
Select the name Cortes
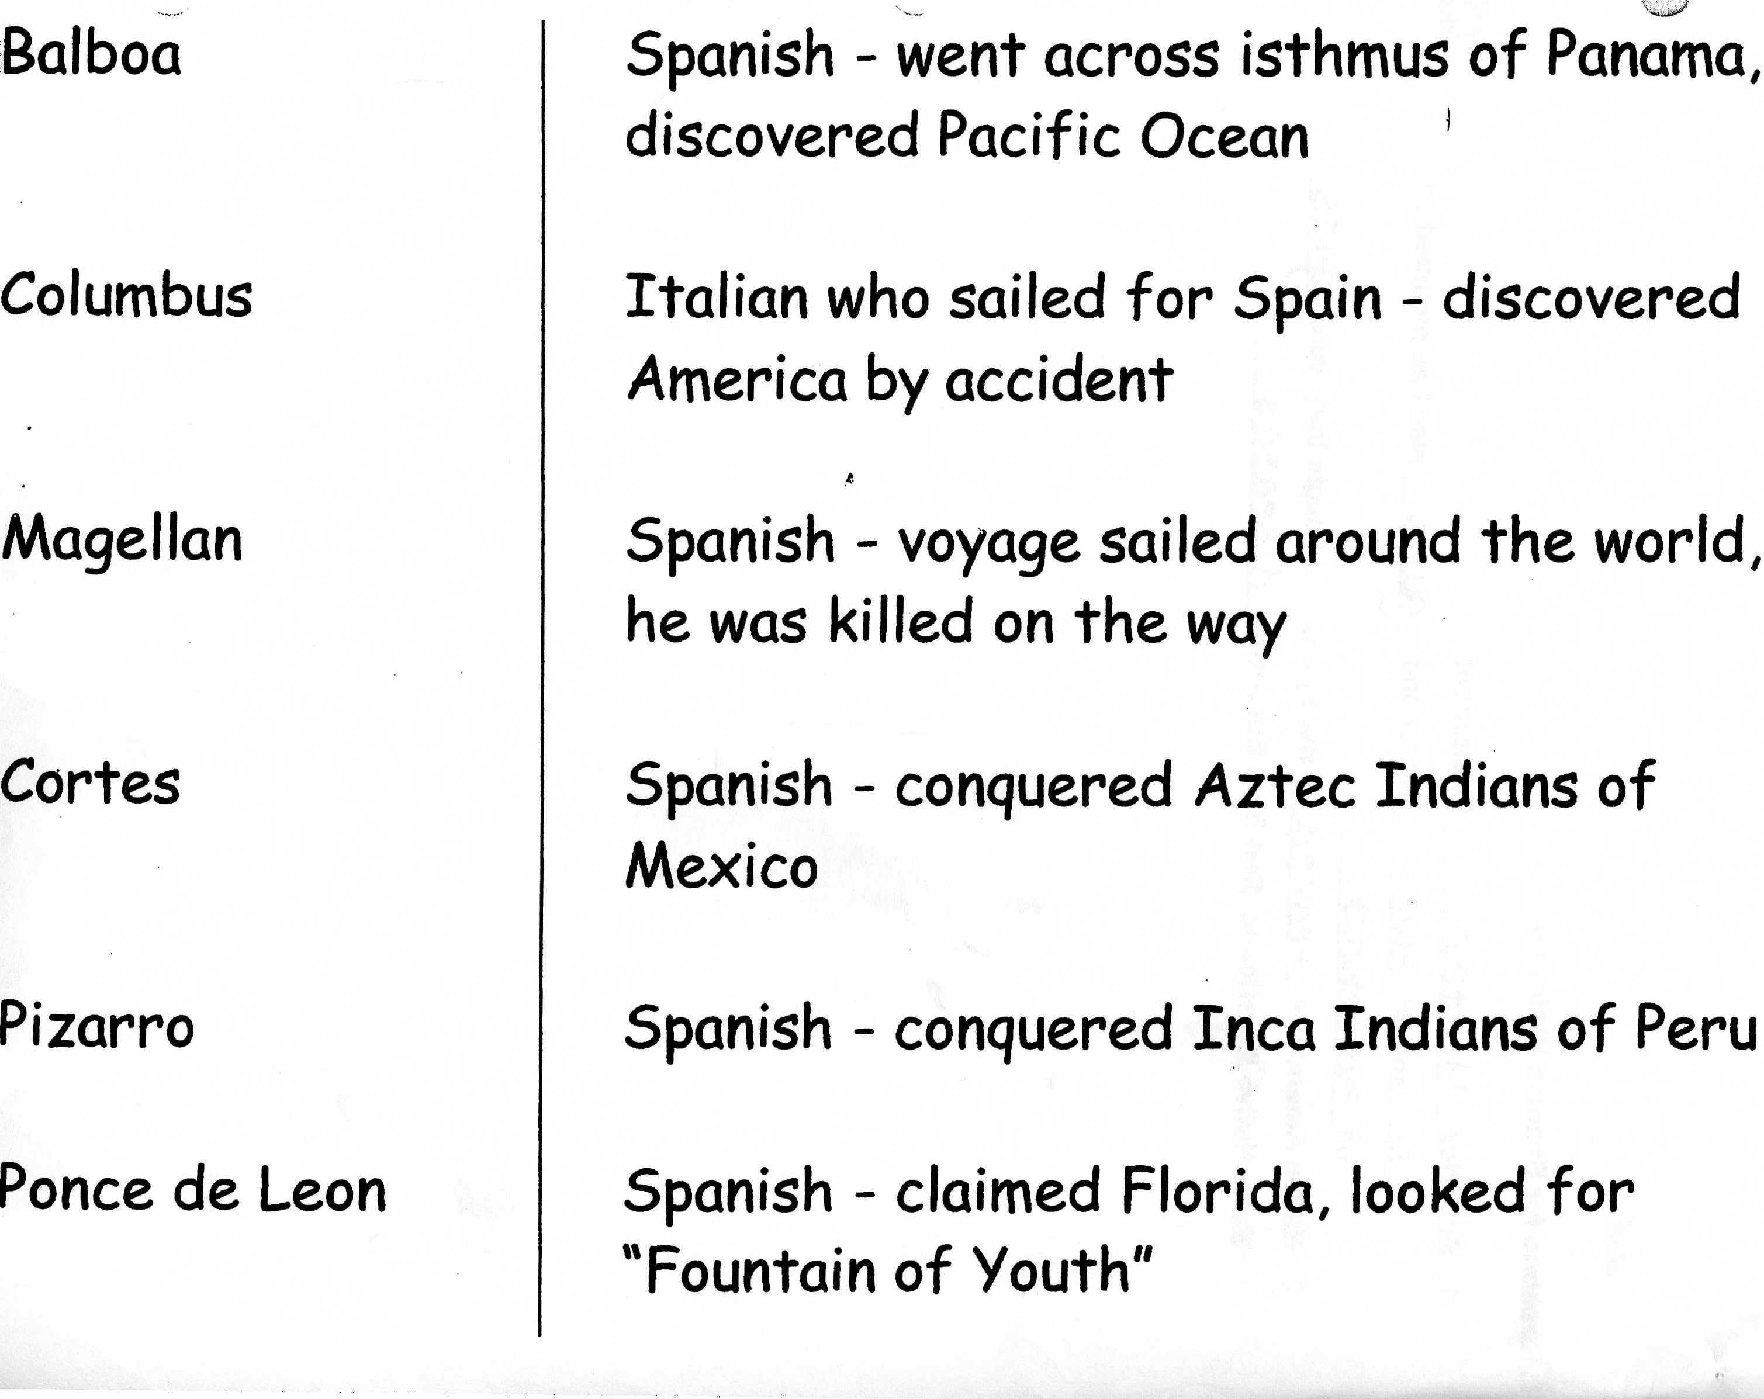click(90, 783)
